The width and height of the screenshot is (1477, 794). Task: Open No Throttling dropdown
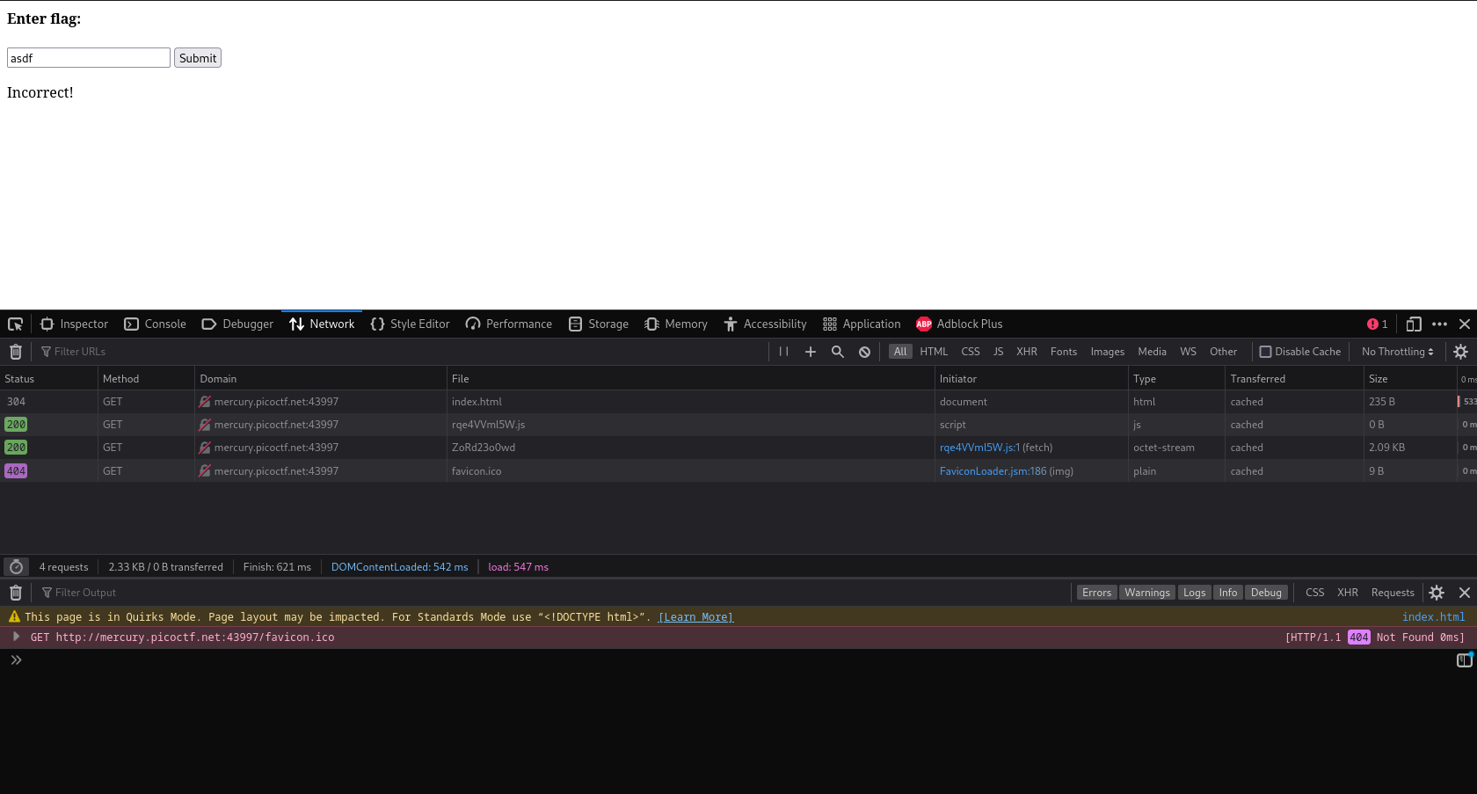1397,352
